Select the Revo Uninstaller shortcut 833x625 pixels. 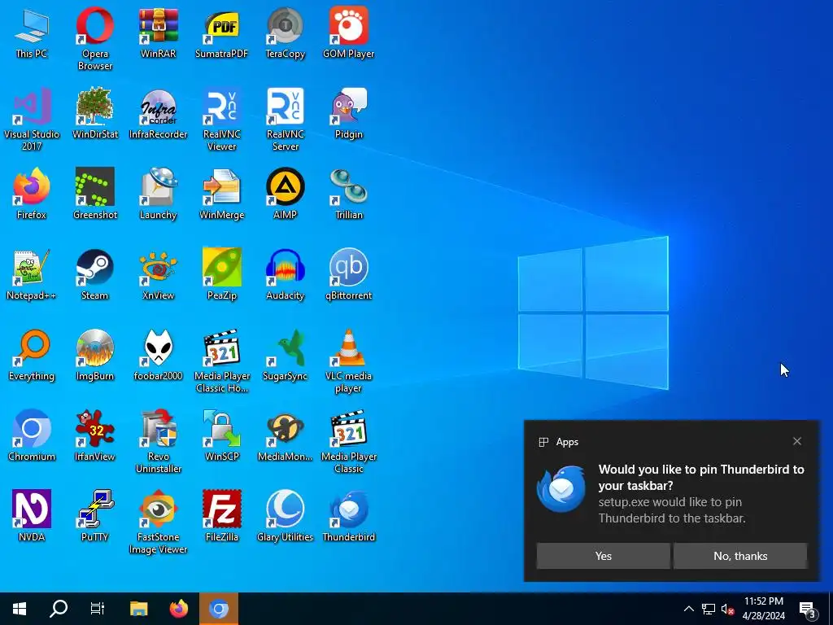[159, 442]
